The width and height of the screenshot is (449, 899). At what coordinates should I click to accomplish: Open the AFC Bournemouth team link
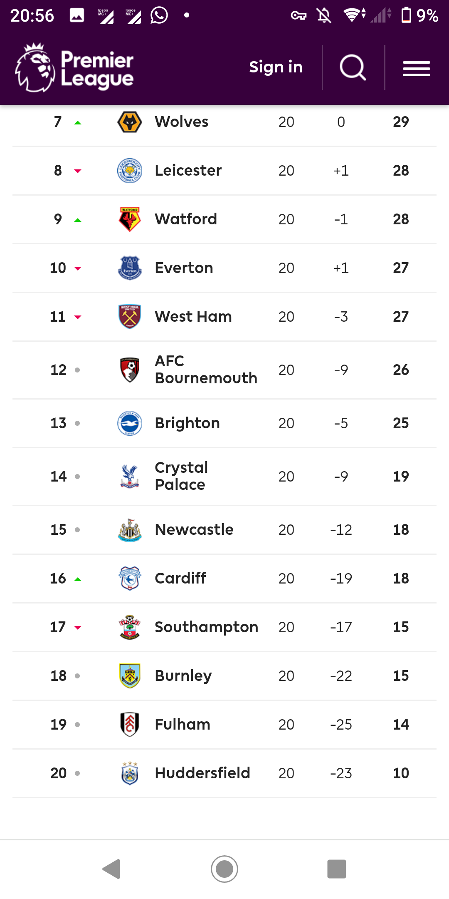tap(206, 370)
